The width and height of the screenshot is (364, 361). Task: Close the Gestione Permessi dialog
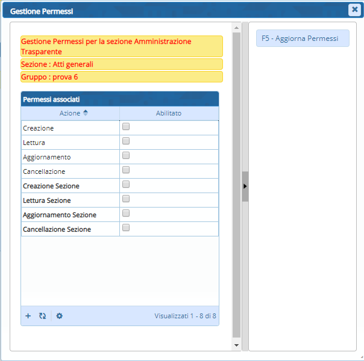click(x=354, y=10)
